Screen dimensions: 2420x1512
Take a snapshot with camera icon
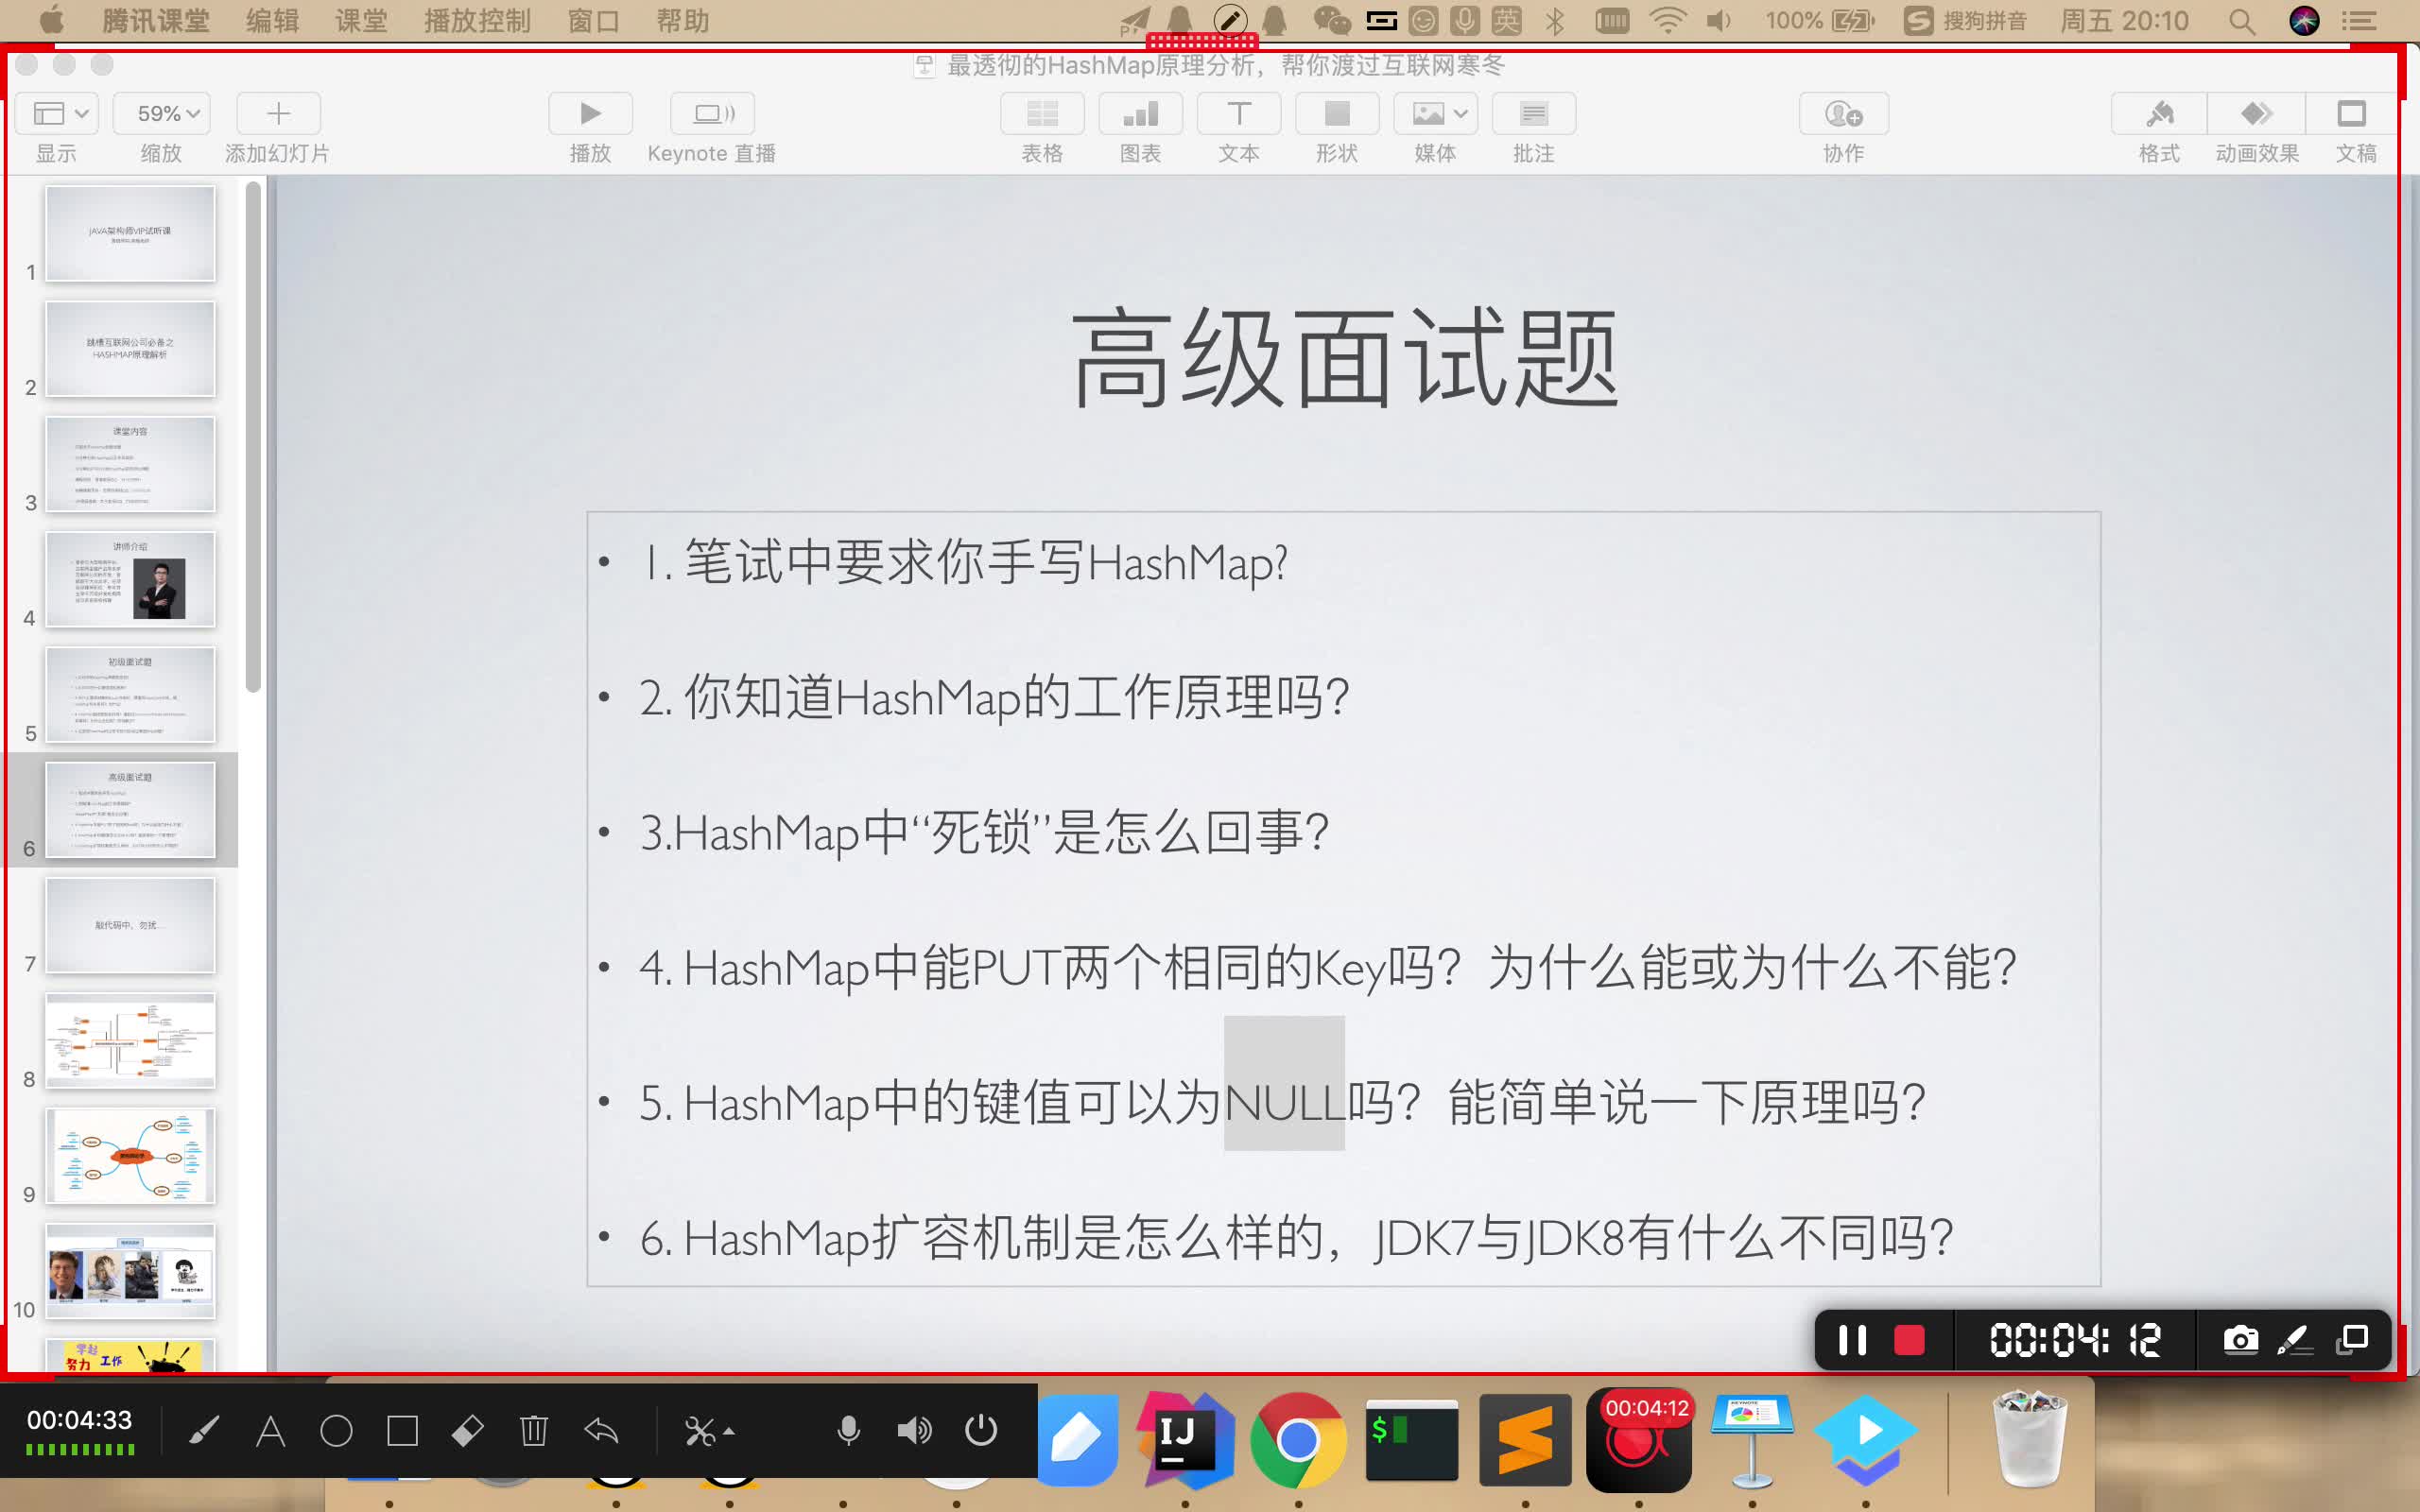[x=2240, y=1340]
